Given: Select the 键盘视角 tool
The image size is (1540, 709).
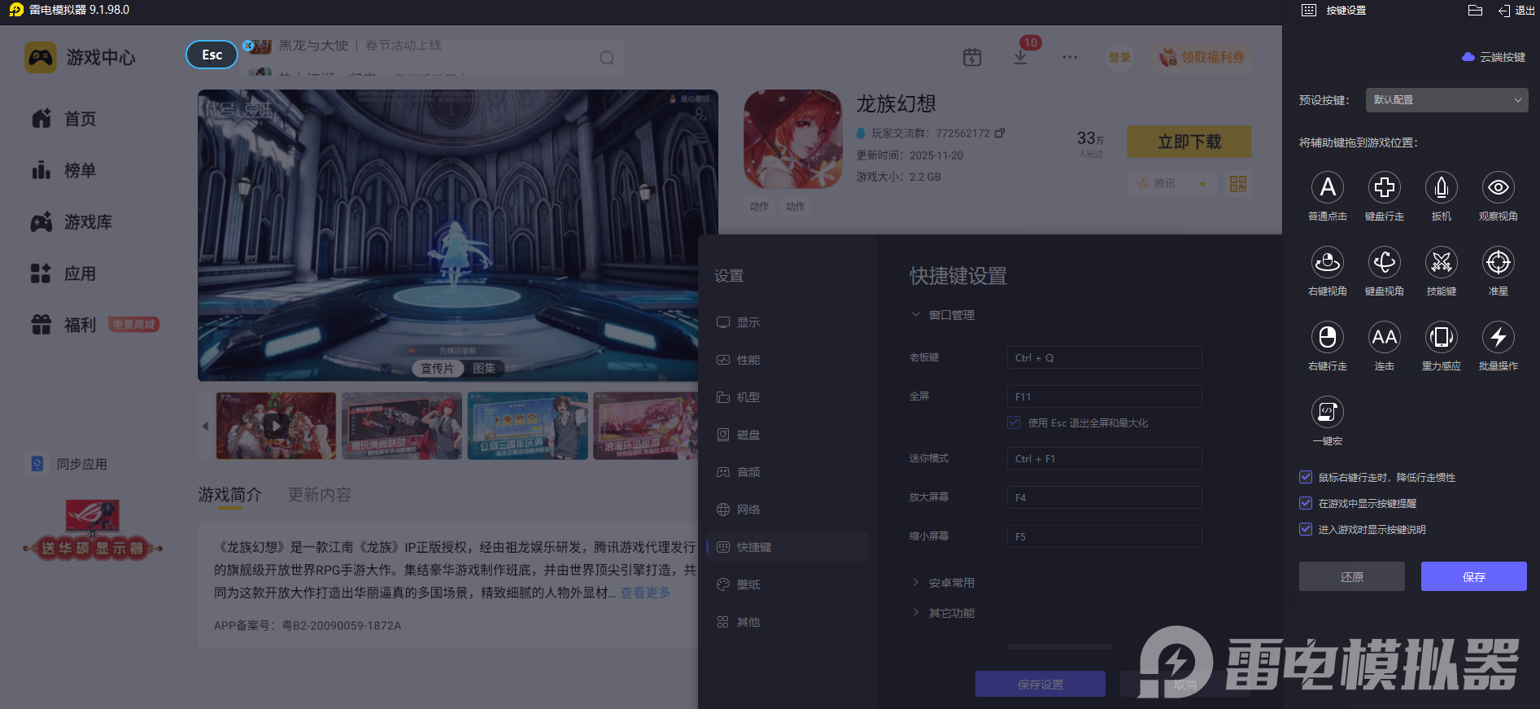Looking at the screenshot, I should pos(1385,263).
